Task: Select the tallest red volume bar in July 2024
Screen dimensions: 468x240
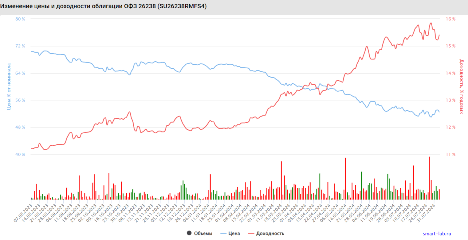Action: click(x=430, y=178)
